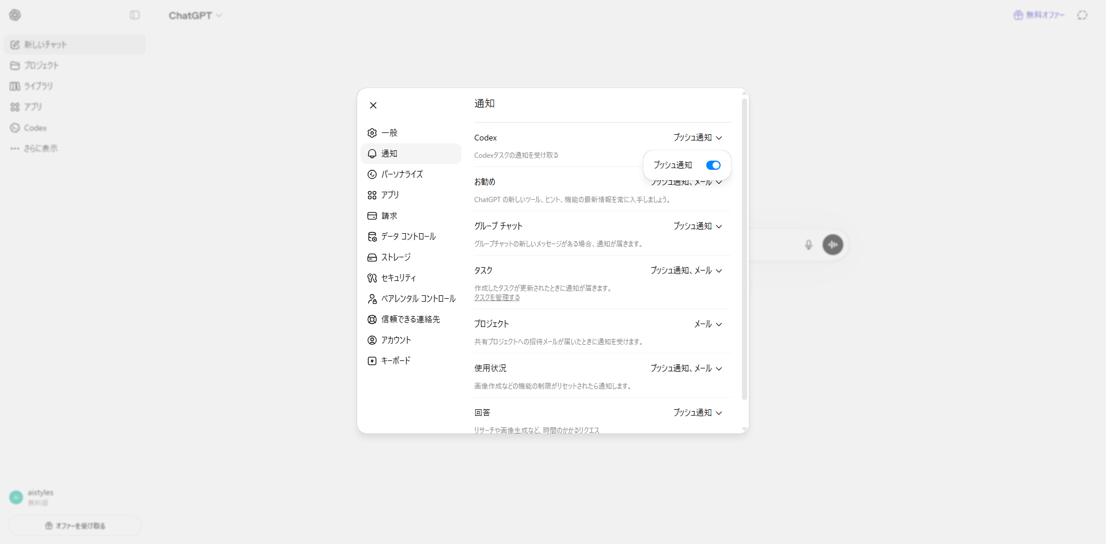The image size is (1106, 544).
Task: Open アプリ in the left sidebar
Action: click(x=75, y=107)
